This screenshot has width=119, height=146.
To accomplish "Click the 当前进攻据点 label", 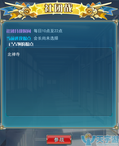I will click(x=19, y=38).
